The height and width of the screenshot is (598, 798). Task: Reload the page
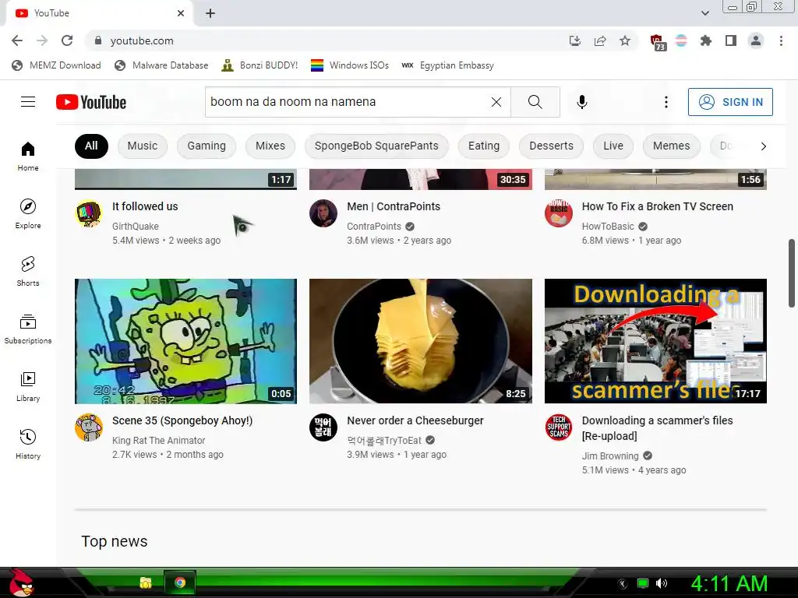67,40
